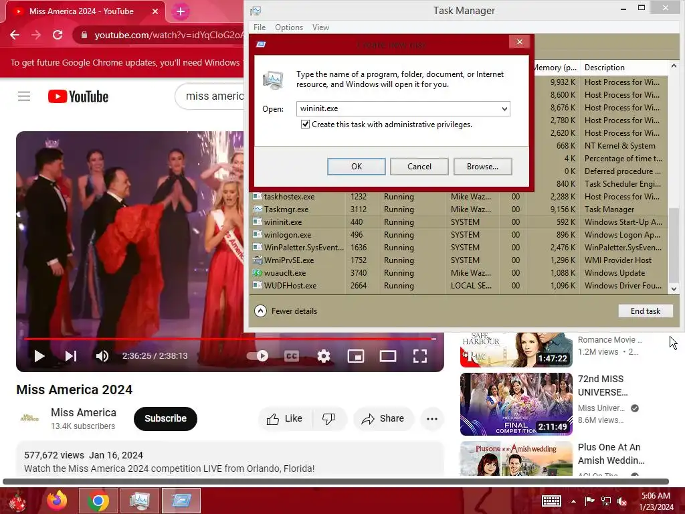Viewport: 685px width, 514px height.
Task: Play the YouTube video
Action: click(39, 356)
